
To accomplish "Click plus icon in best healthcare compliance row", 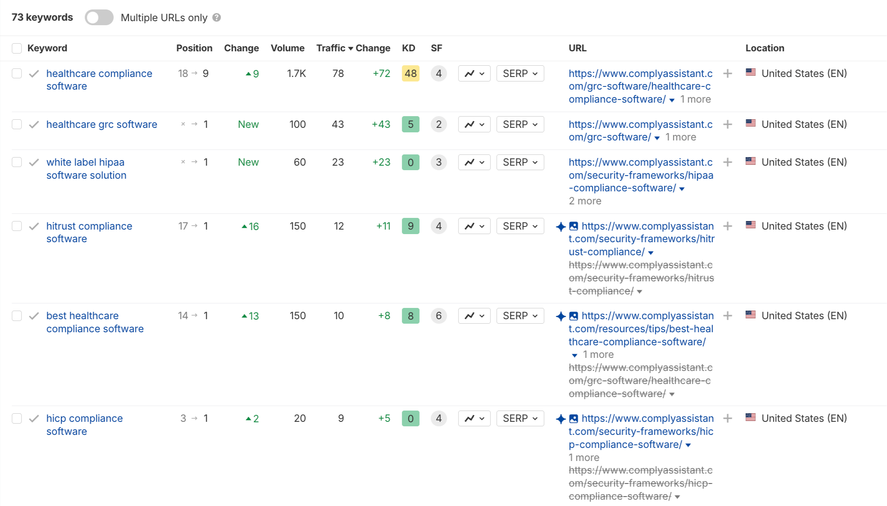I will click(x=728, y=316).
